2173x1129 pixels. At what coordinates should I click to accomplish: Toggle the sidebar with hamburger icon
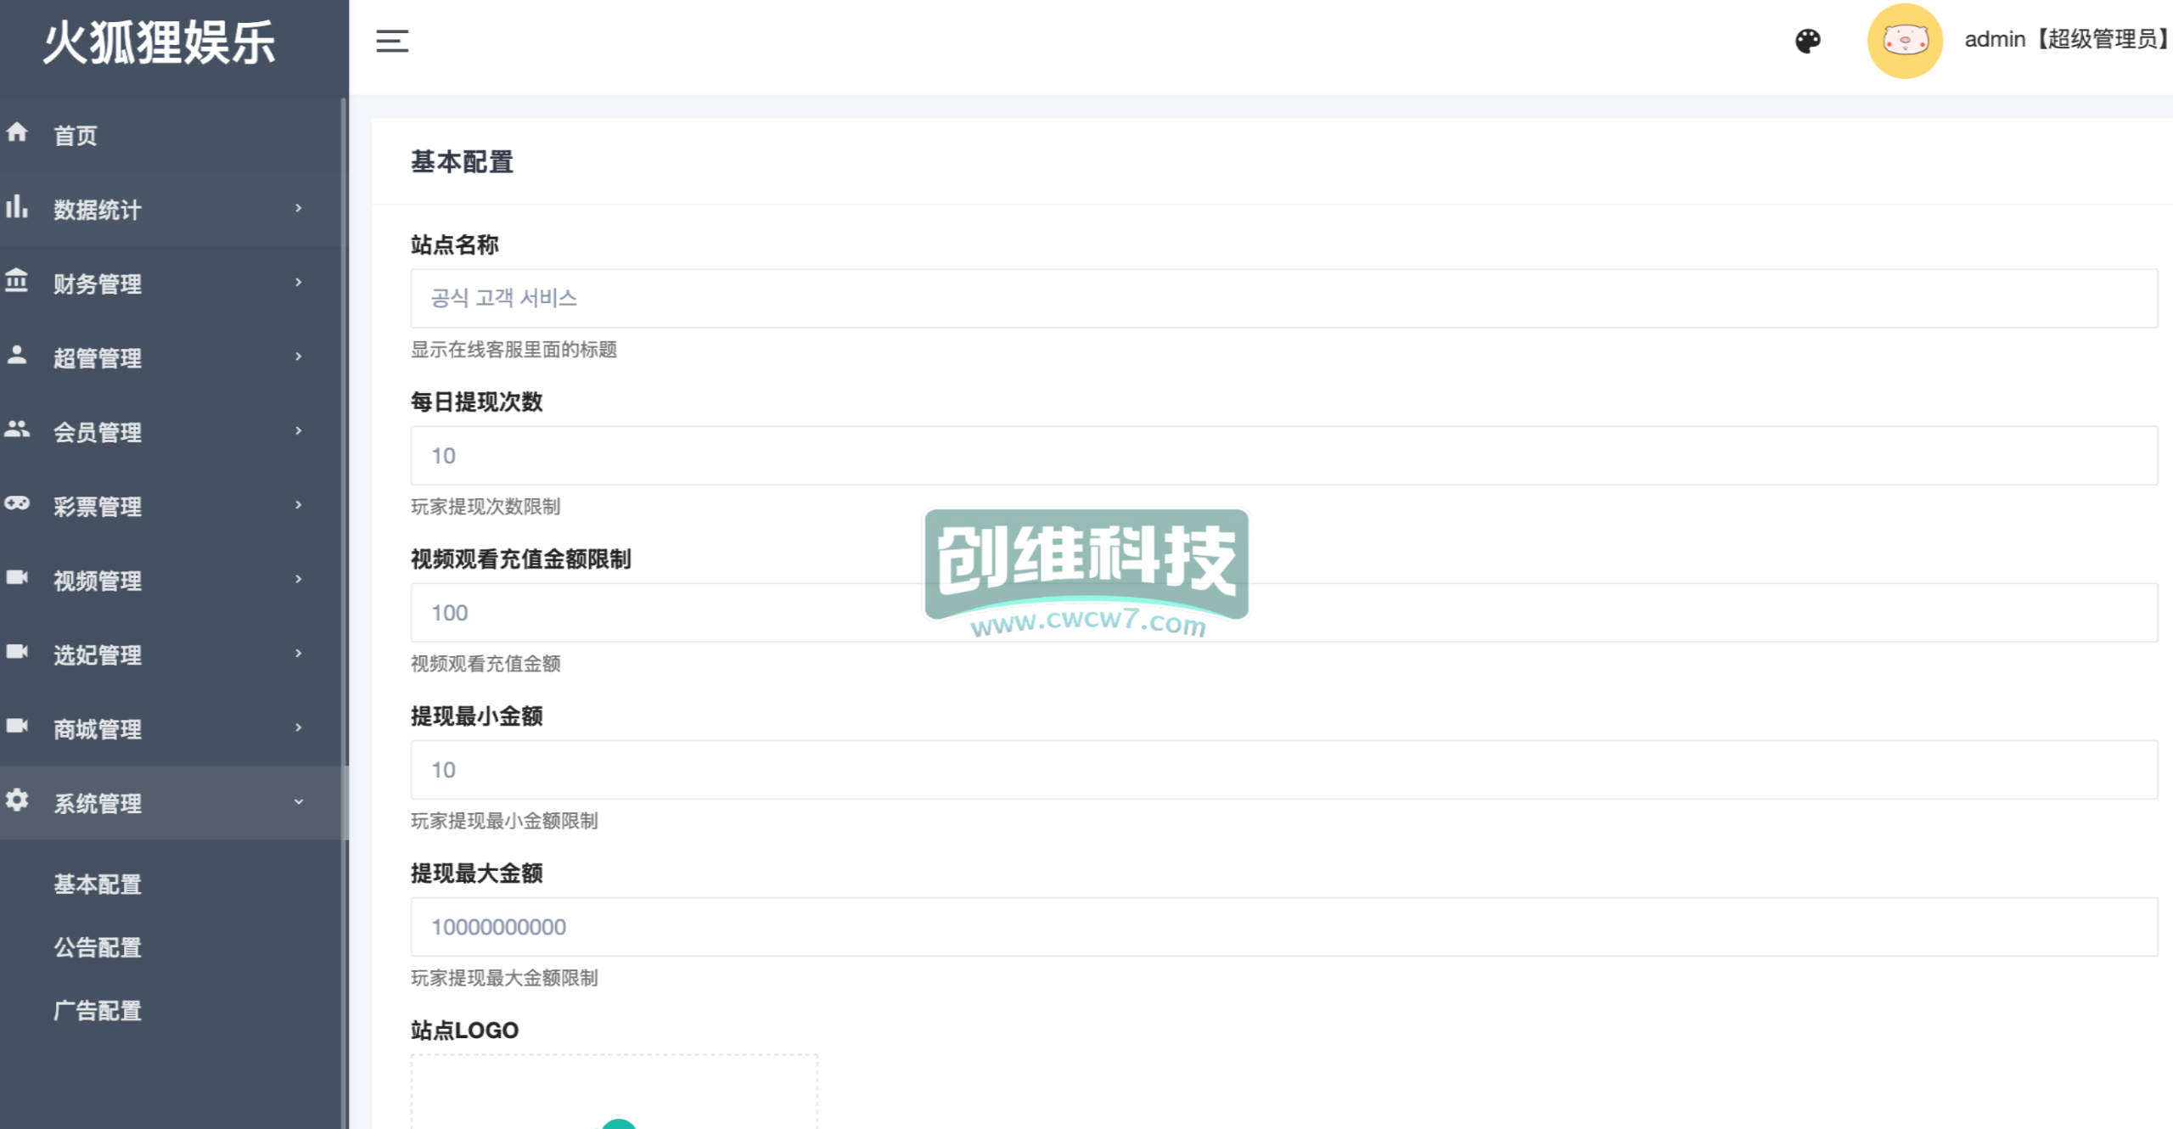(x=392, y=41)
